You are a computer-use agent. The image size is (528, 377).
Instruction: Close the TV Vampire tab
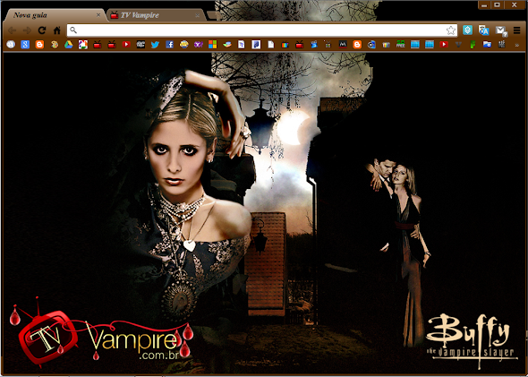[197, 15]
